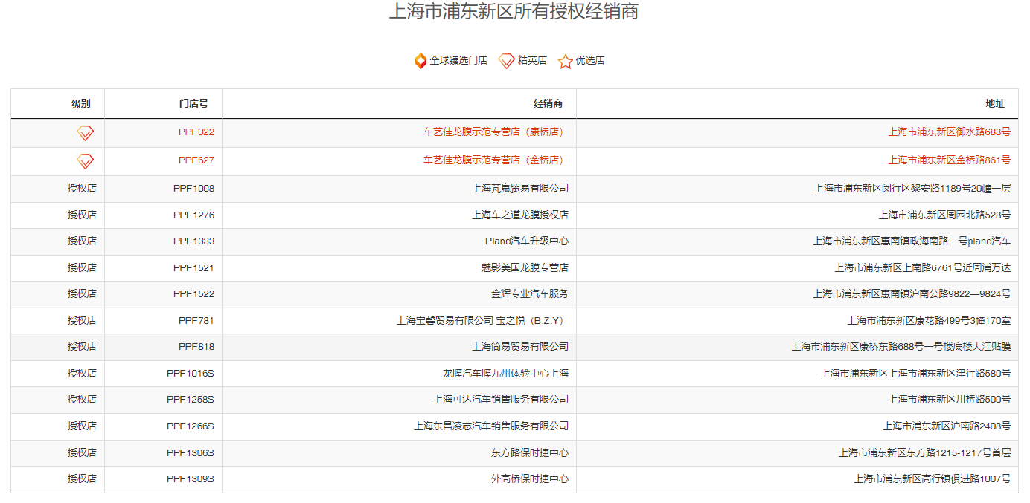1030x503 pixels.
Task: Click the 地址 column header
Action: [995, 104]
